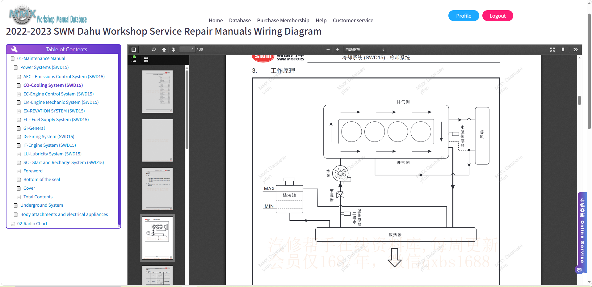The image size is (592, 287).
Task: Open the automatic zoom dropdown
Action: [365, 50]
